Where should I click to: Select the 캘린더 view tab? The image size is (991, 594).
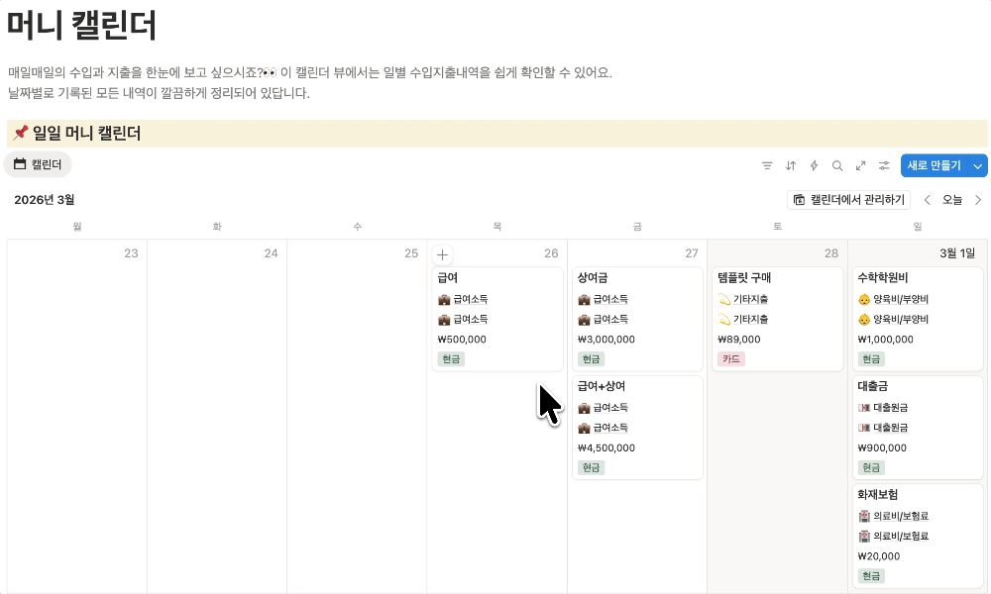38,164
